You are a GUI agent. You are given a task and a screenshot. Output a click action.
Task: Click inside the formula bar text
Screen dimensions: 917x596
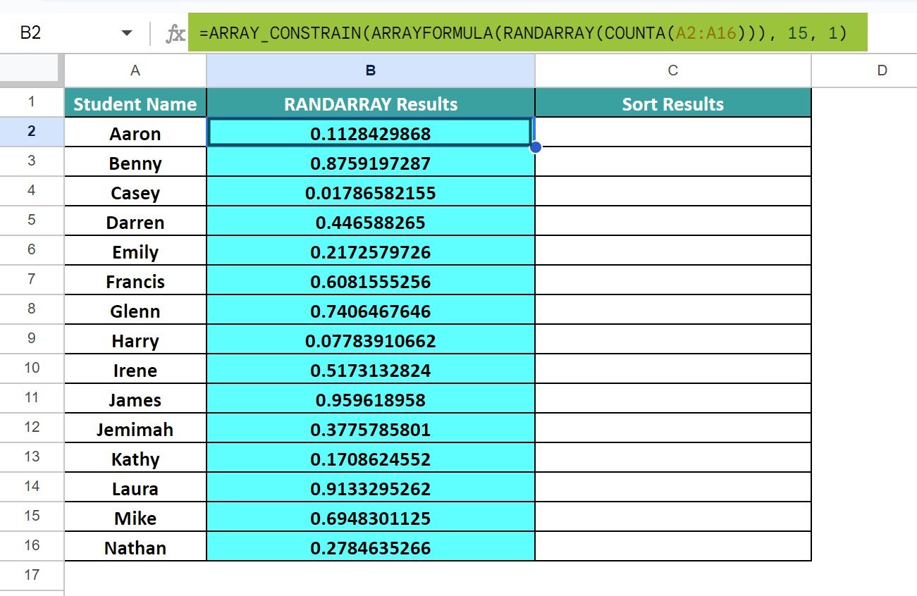click(522, 33)
